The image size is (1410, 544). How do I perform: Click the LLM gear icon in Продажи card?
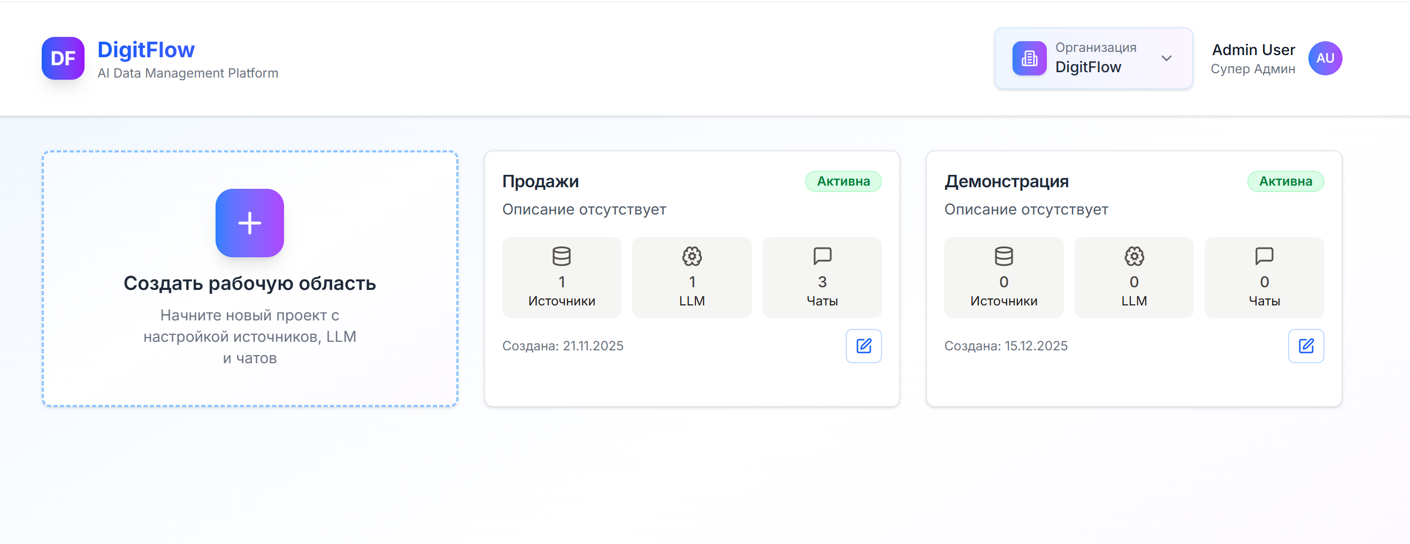click(x=692, y=256)
